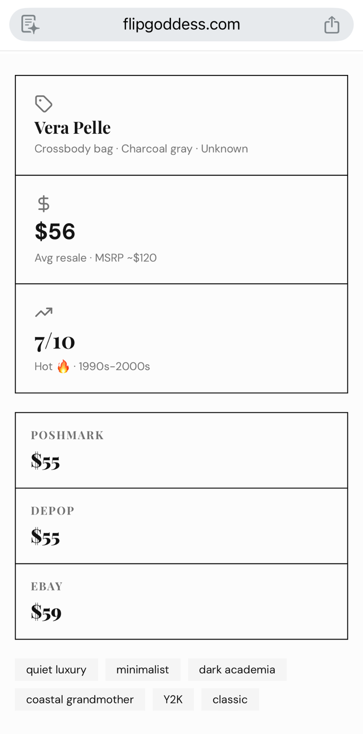Select the coastal grandmother tag
The height and width of the screenshot is (734, 363).
(80, 700)
